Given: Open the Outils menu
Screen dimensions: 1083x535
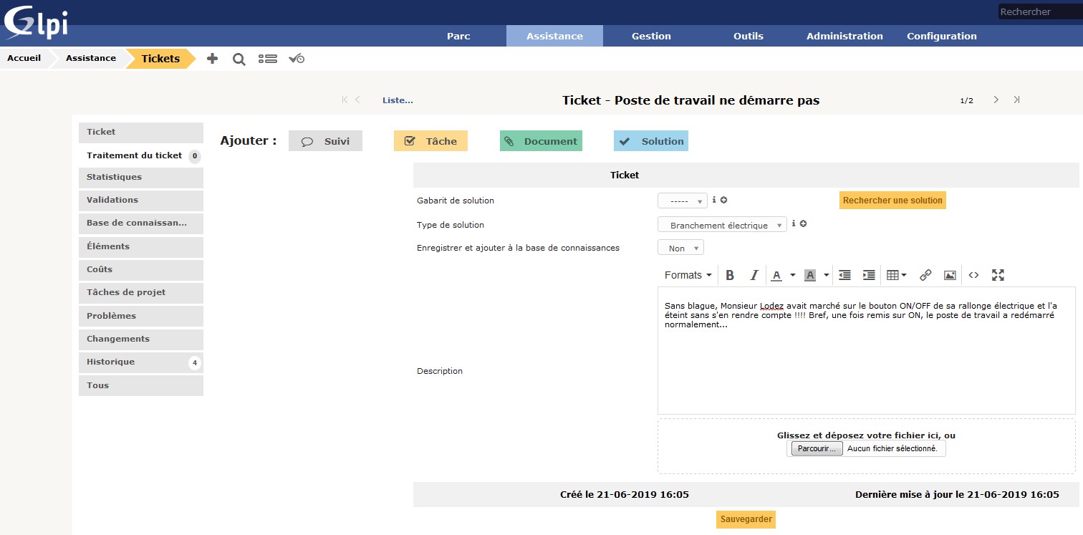Looking at the screenshot, I should (749, 36).
